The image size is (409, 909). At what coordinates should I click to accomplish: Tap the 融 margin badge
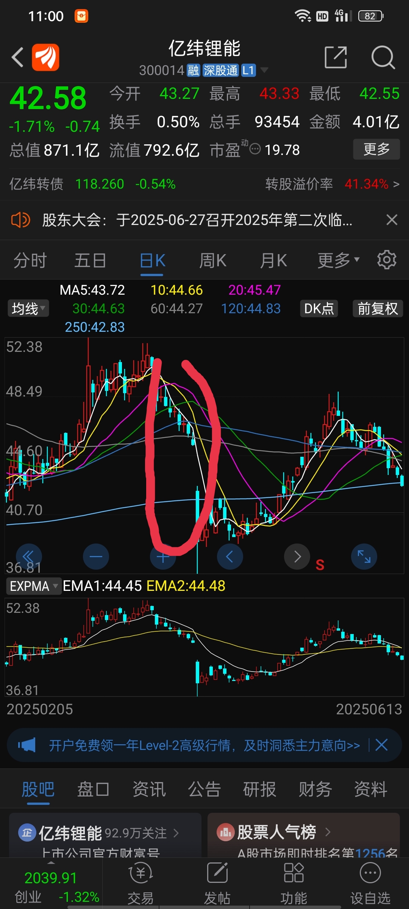click(x=194, y=70)
